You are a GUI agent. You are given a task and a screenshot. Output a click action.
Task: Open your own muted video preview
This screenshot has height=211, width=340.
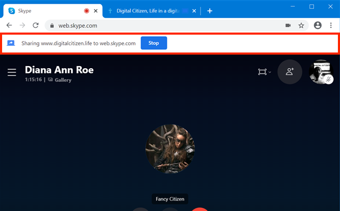point(321,72)
